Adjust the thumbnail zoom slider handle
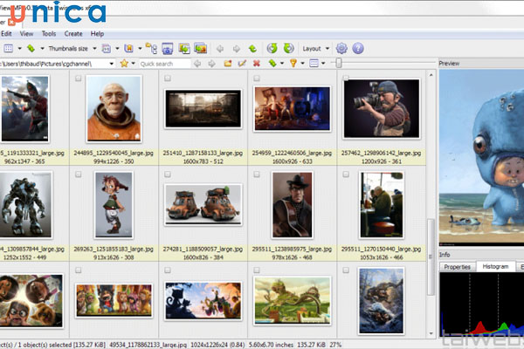Screen dimensions: 524x349 pyautogui.click(x=339, y=63)
